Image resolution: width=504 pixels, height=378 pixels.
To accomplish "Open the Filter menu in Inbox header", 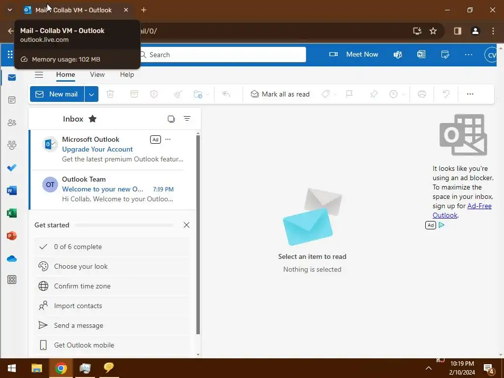I will click(187, 119).
